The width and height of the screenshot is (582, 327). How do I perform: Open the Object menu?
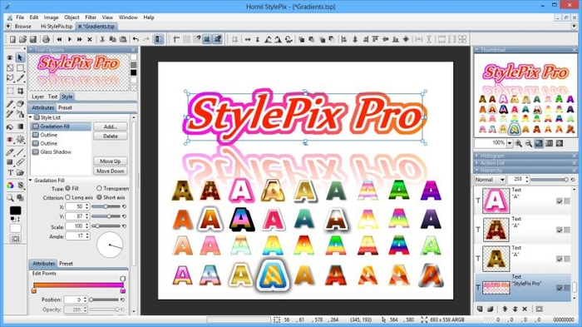[x=72, y=17]
